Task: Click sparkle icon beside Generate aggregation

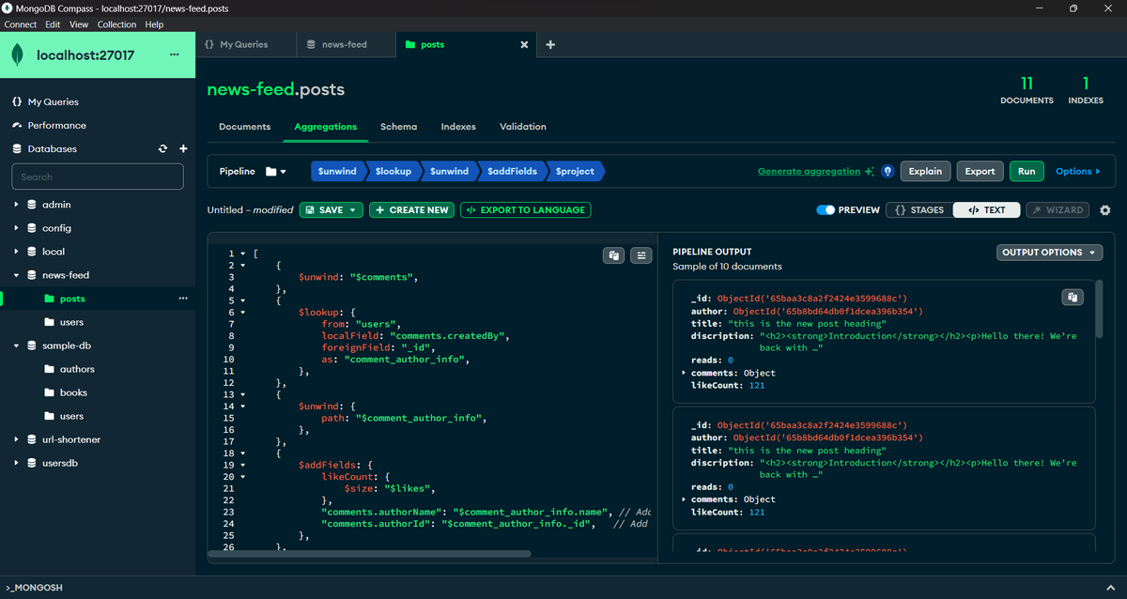Action: coord(870,171)
